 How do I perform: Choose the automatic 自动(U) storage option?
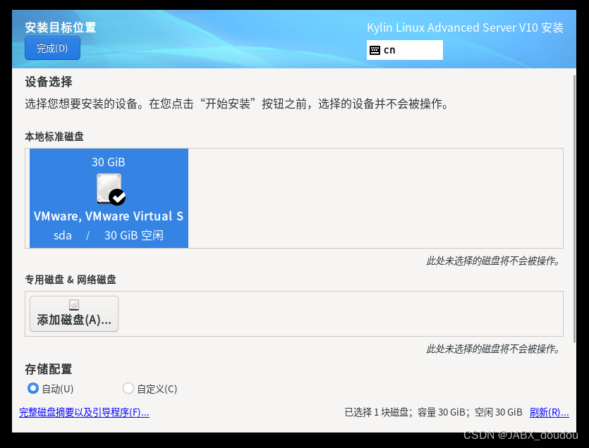[50, 388]
